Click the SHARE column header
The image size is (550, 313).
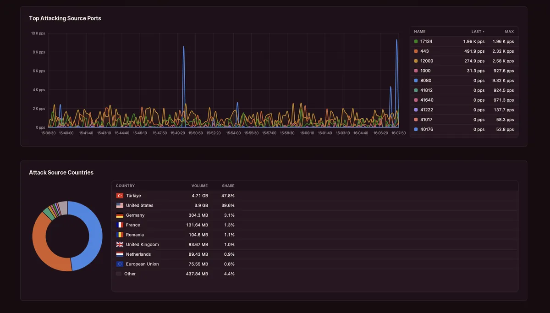pos(228,186)
